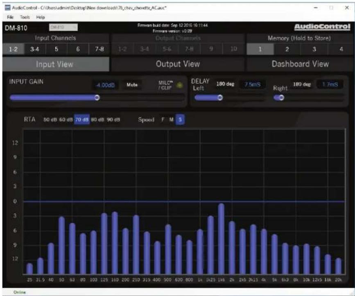Image resolution: width=355 pixels, height=296 pixels.
Task: Toggle Right delay 180 deg phase
Action: (x=302, y=84)
